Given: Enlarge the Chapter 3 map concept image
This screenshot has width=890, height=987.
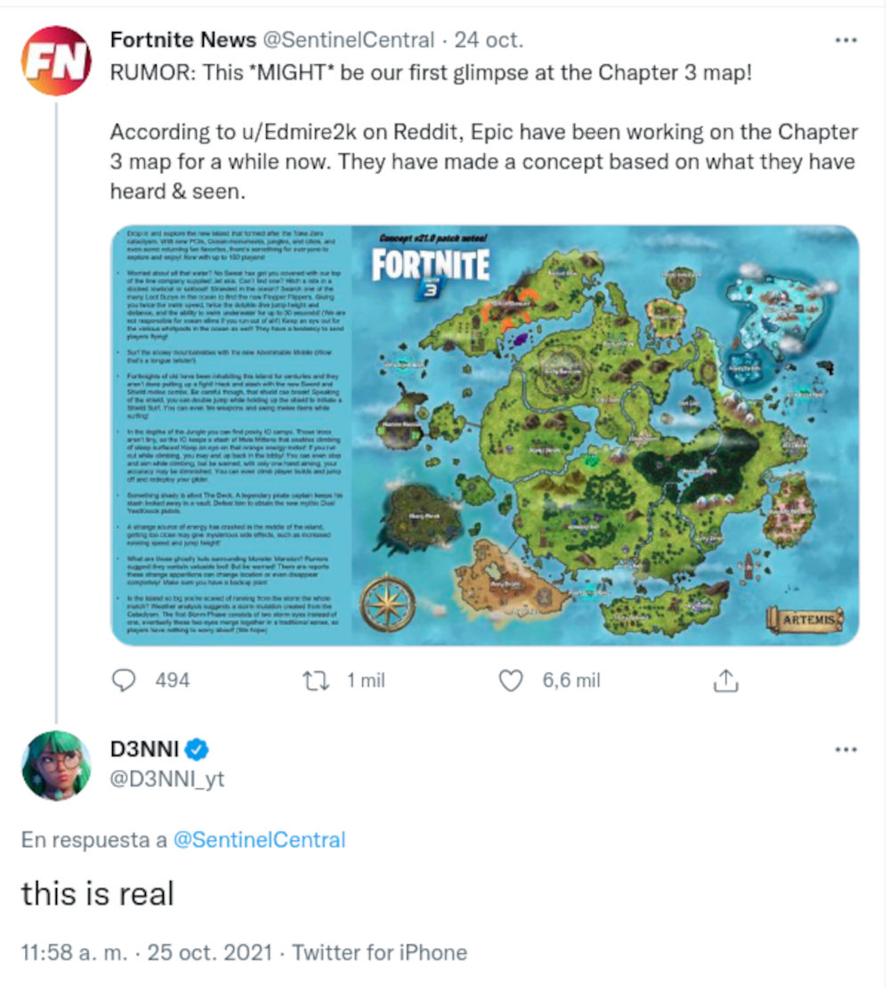Looking at the screenshot, I should coord(485,434).
